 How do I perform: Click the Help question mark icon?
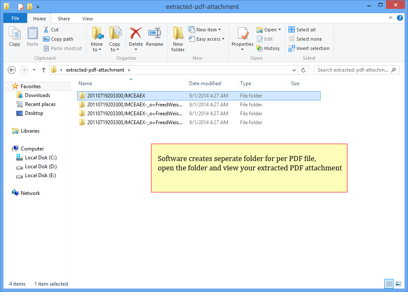(x=400, y=18)
